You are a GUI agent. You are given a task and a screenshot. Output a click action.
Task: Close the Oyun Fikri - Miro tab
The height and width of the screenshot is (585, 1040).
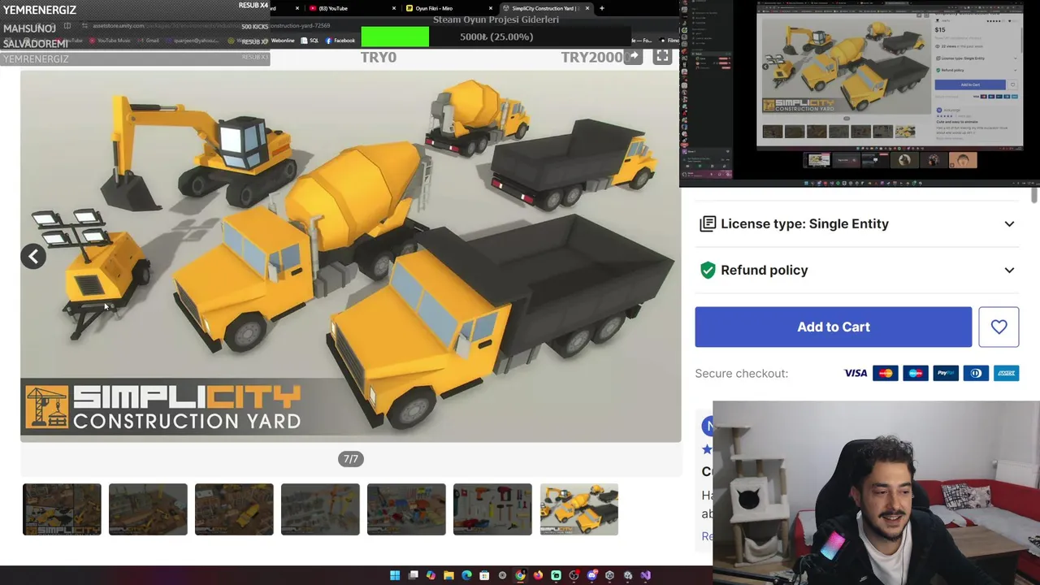[490, 8]
